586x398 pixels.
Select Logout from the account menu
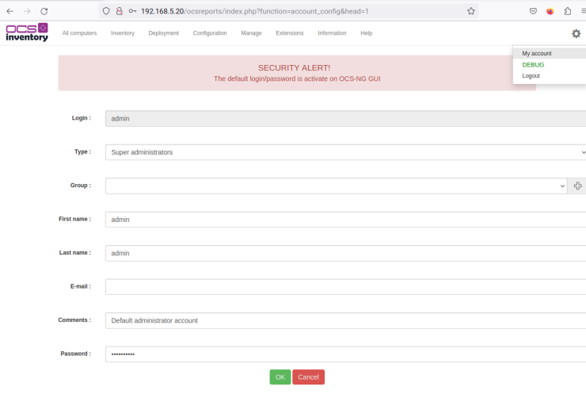(x=531, y=76)
